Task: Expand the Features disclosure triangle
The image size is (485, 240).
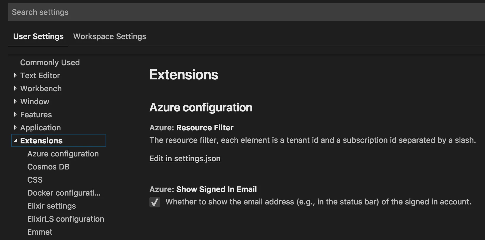Action: tap(15, 115)
